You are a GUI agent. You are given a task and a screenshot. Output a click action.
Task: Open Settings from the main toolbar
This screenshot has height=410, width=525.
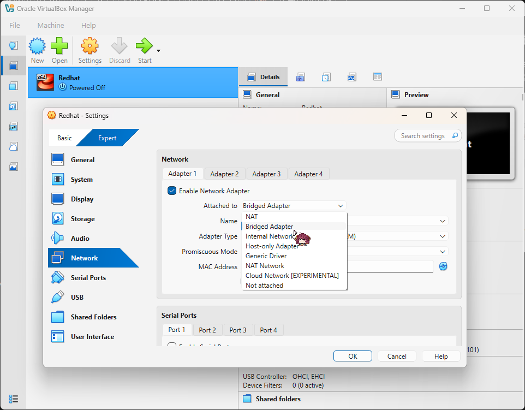pyautogui.click(x=90, y=47)
